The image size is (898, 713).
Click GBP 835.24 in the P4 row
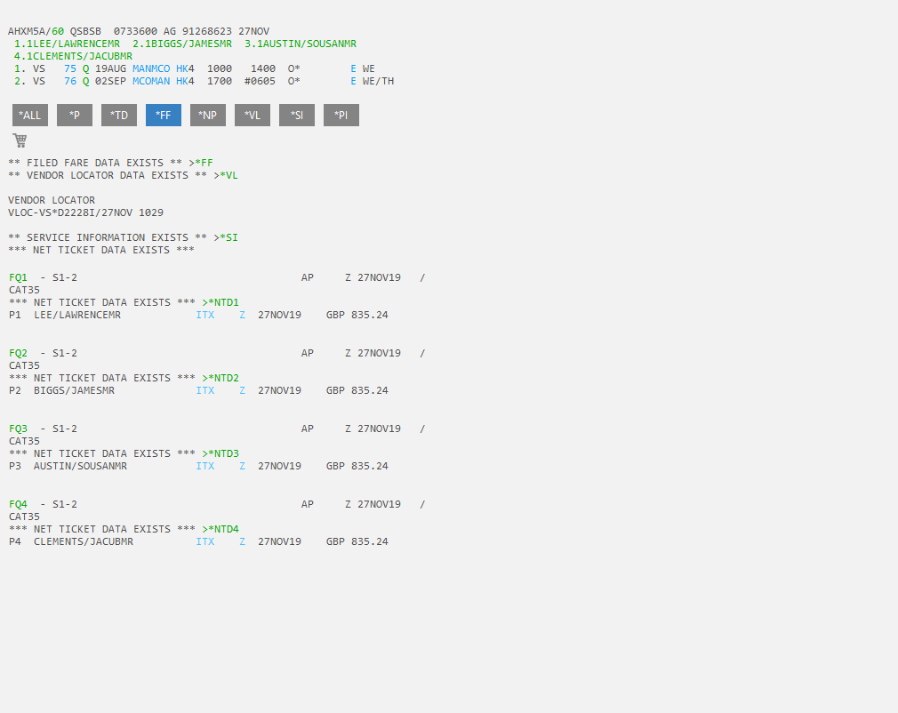pos(357,541)
